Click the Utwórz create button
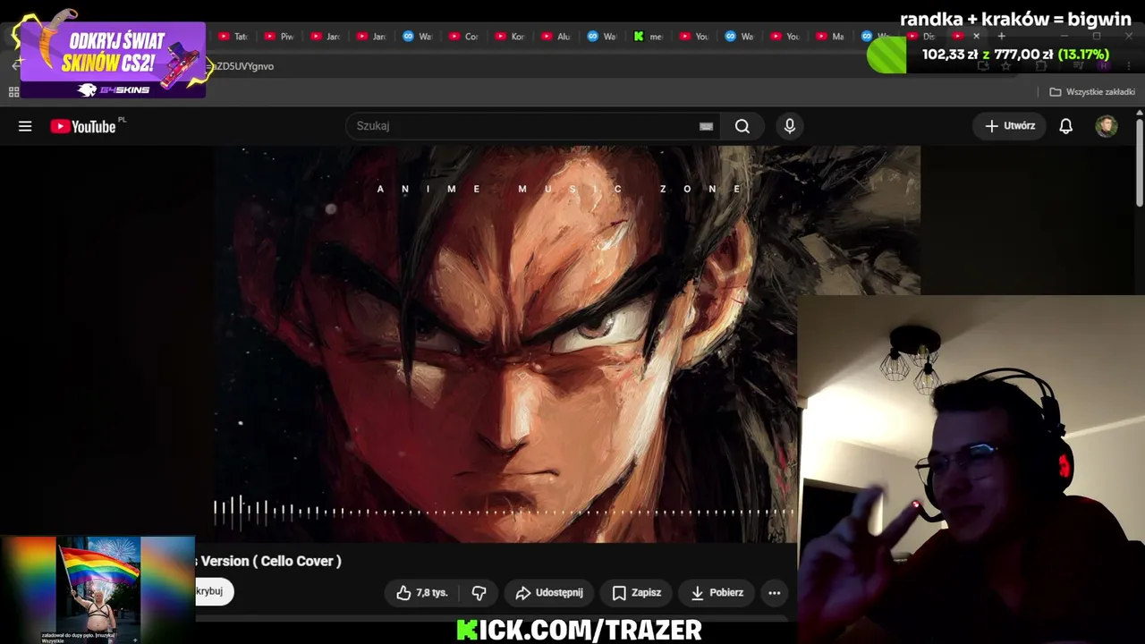 pos(1010,126)
